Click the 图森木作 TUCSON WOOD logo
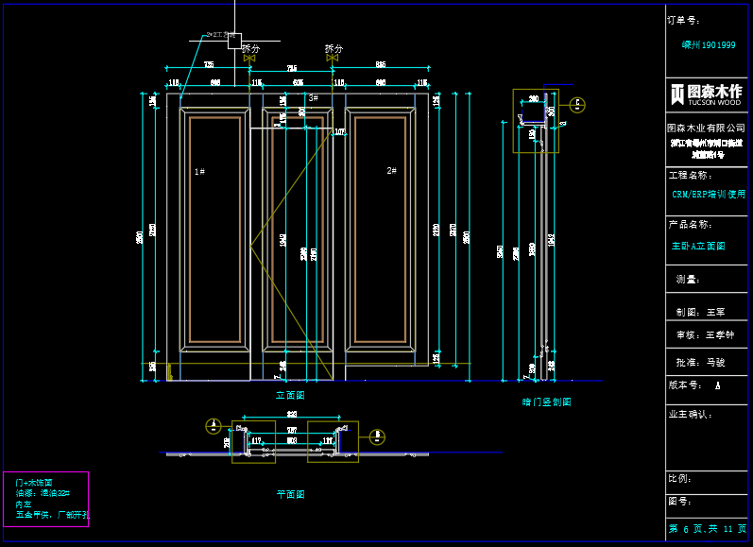The height and width of the screenshot is (547, 753). pyautogui.click(x=707, y=94)
